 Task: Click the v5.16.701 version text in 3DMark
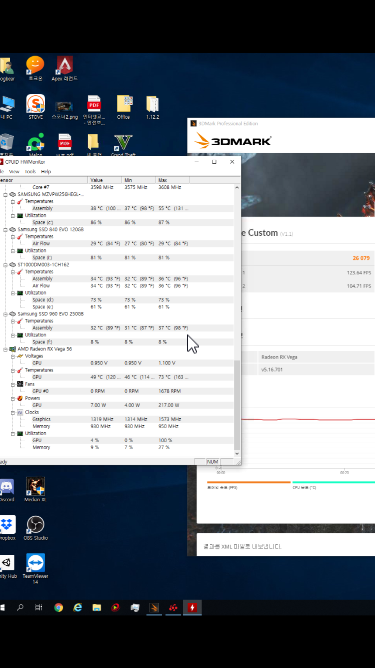pyautogui.click(x=272, y=370)
